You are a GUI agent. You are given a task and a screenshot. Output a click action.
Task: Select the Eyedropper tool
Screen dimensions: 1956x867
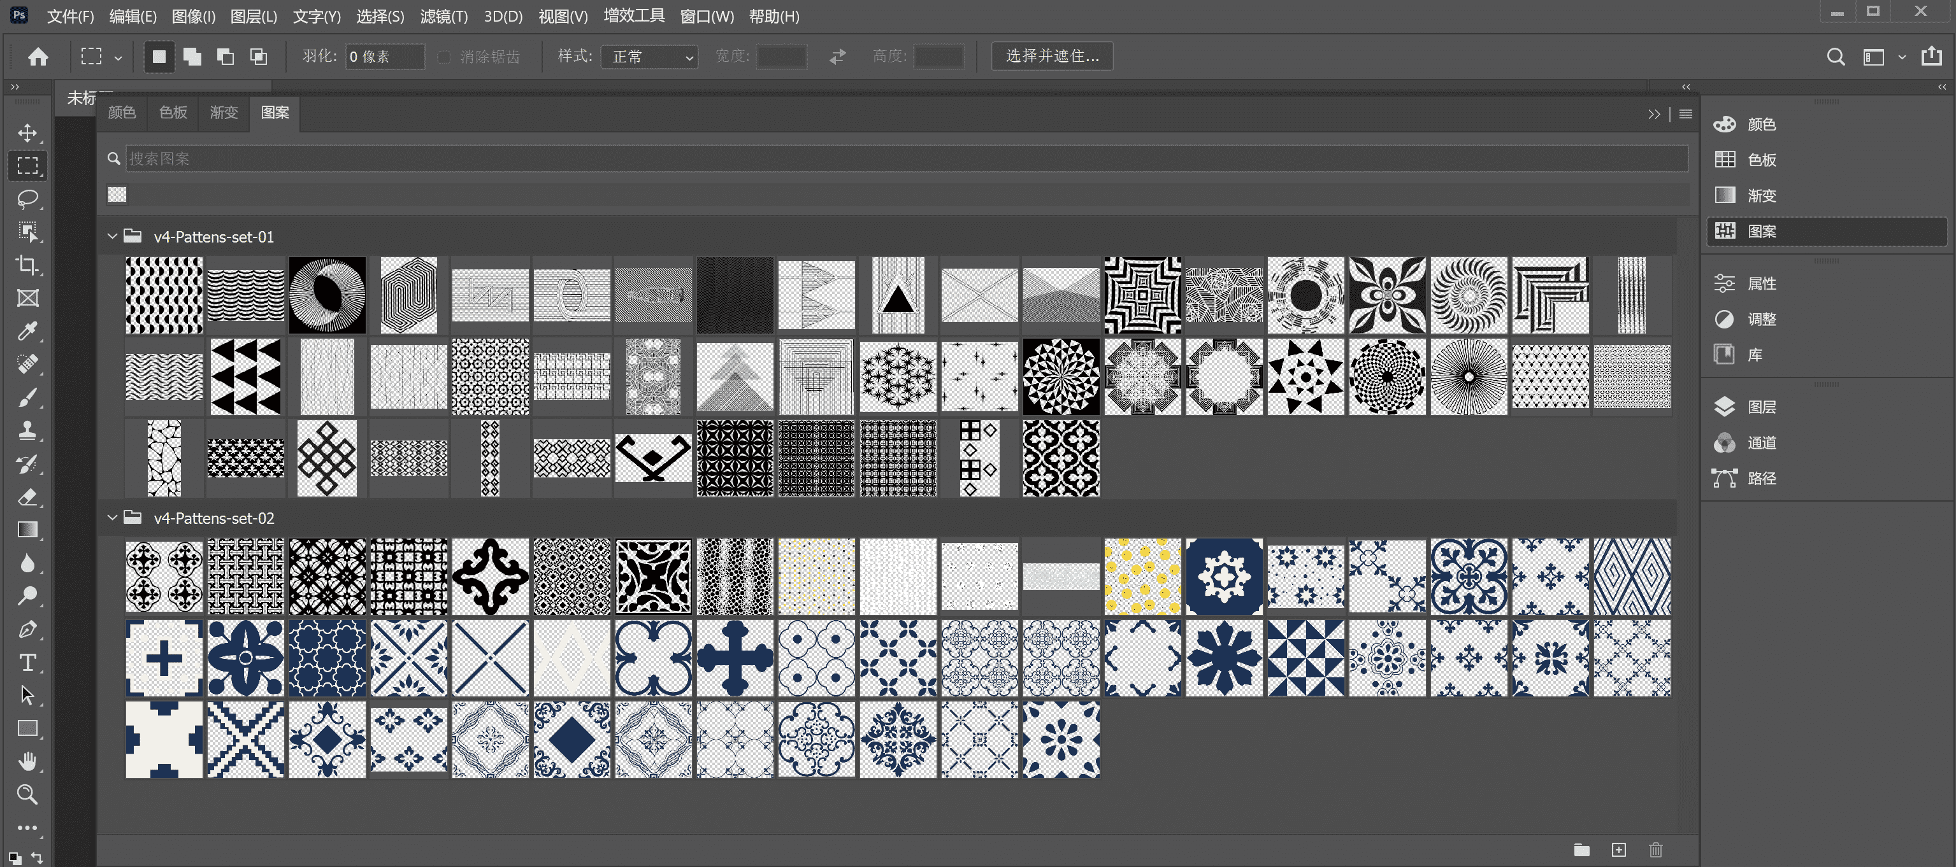[x=28, y=331]
